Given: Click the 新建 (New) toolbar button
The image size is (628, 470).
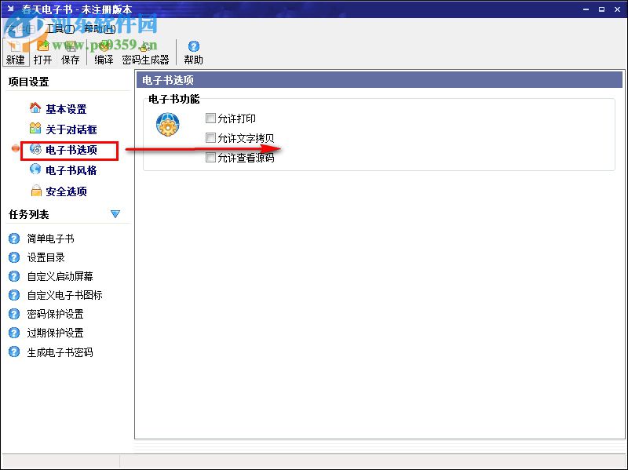Looking at the screenshot, I should (x=15, y=53).
